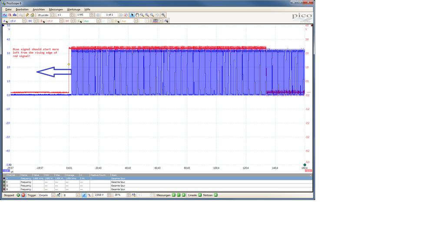This screenshot has width=434, height=235.
Task: Select channel D Frequency measurement row
Action: point(158,186)
